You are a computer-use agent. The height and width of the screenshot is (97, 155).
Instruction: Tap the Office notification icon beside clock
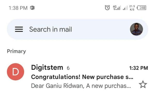(x=32, y=8)
